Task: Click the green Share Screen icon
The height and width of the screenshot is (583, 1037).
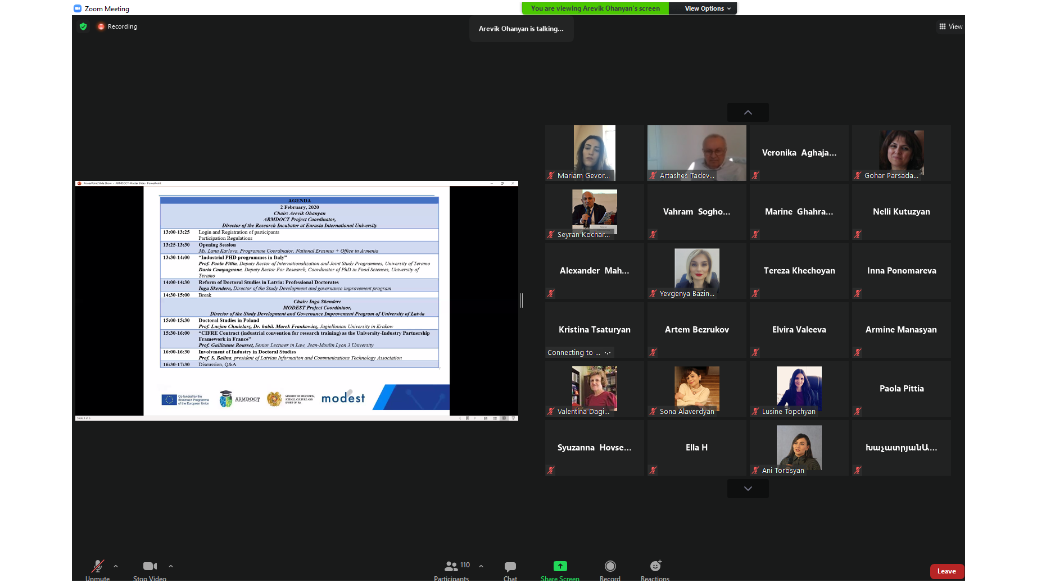Action: click(560, 566)
